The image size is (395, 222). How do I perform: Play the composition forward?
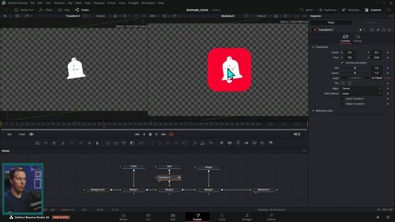click(156, 134)
